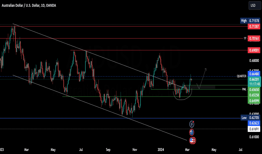
Task: Click the Mar 2023 date on time axis
Action: coord(26,150)
